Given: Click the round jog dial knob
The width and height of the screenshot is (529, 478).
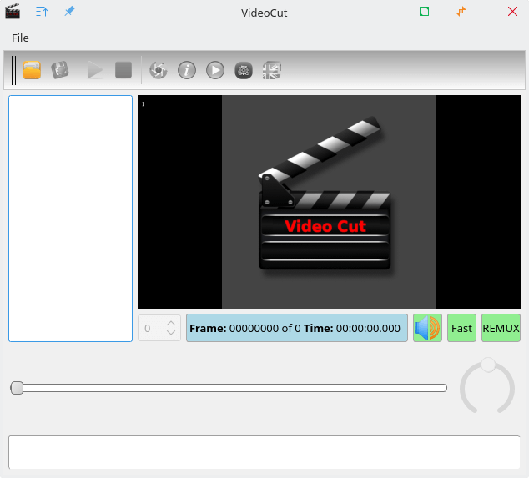Looking at the screenshot, I should click(x=488, y=365).
